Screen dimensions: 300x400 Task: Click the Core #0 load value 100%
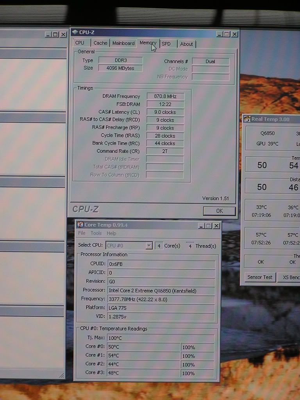197,347
